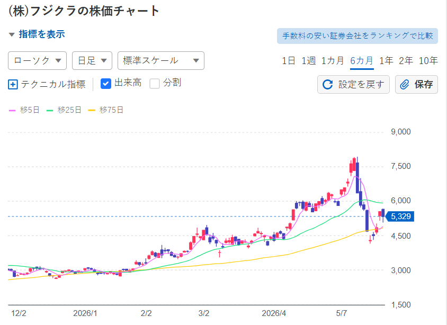Image resolution: width=447 pixels, height=325 pixels.
Task: Click the 移25日 legend label
Action: (69, 110)
